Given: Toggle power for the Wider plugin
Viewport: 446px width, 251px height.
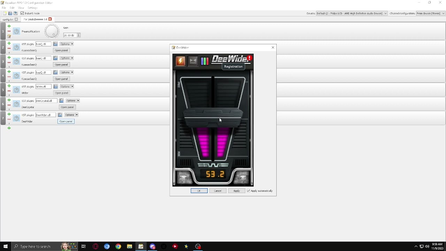Looking at the screenshot, I should (x=16, y=90).
